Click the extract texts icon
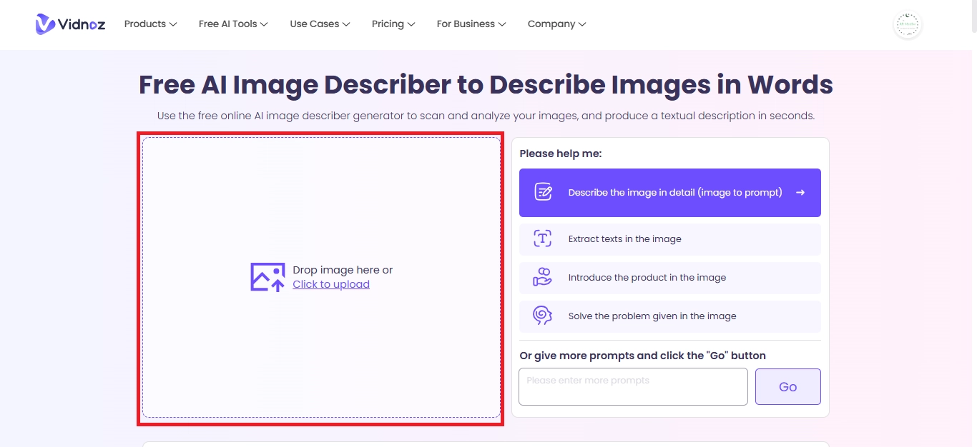 point(543,239)
